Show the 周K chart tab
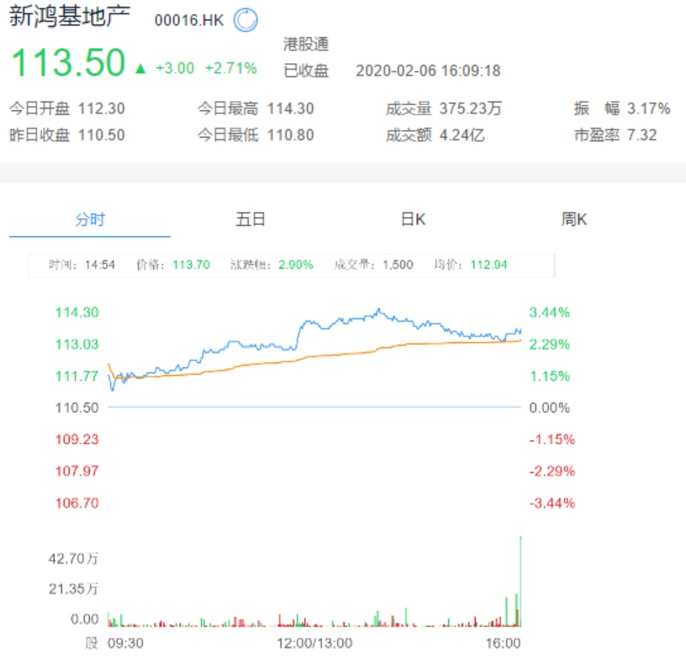 coord(574,220)
